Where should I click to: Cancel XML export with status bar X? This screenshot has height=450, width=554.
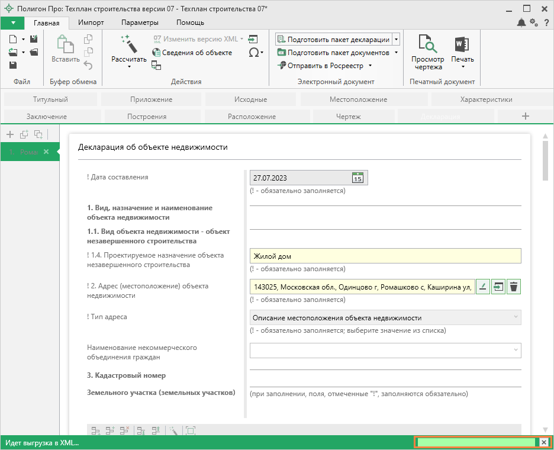tap(544, 442)
